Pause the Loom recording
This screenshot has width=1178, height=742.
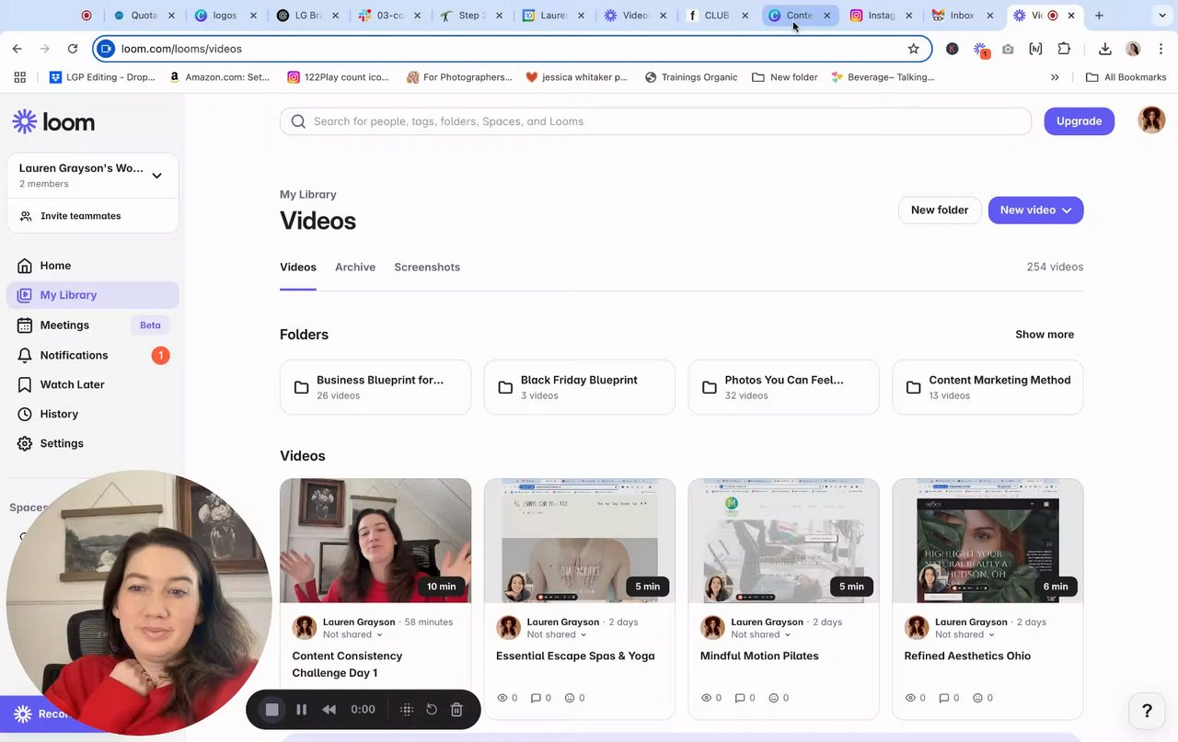[x=301, y=710]
